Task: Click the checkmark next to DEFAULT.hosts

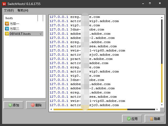Action: (41, 34)
